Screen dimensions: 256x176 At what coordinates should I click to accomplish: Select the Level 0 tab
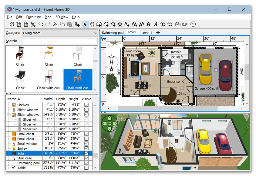coord(133,32)
